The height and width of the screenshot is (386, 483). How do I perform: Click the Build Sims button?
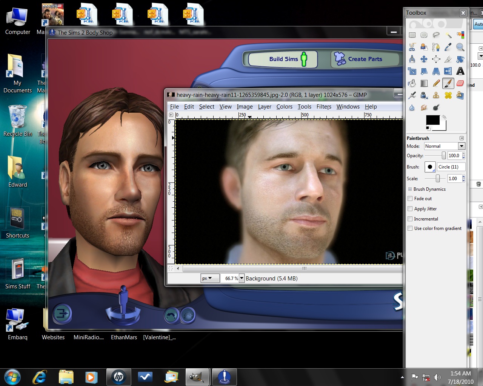[283, 59]
